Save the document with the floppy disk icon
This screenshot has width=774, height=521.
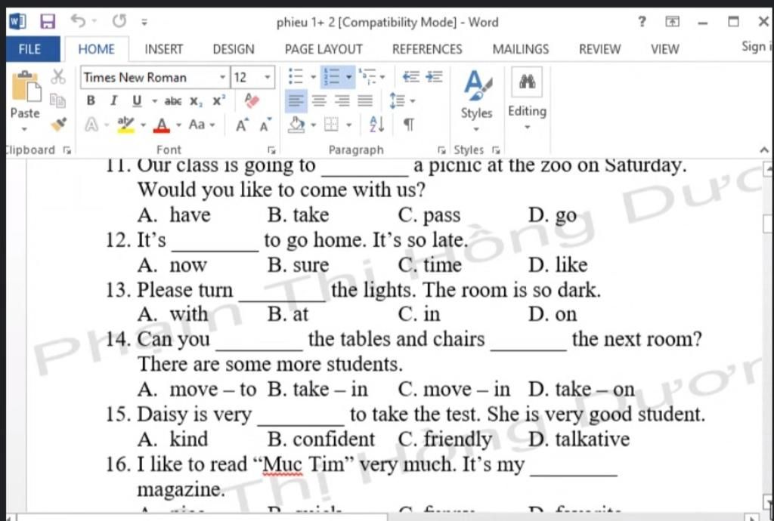point(48,22)
